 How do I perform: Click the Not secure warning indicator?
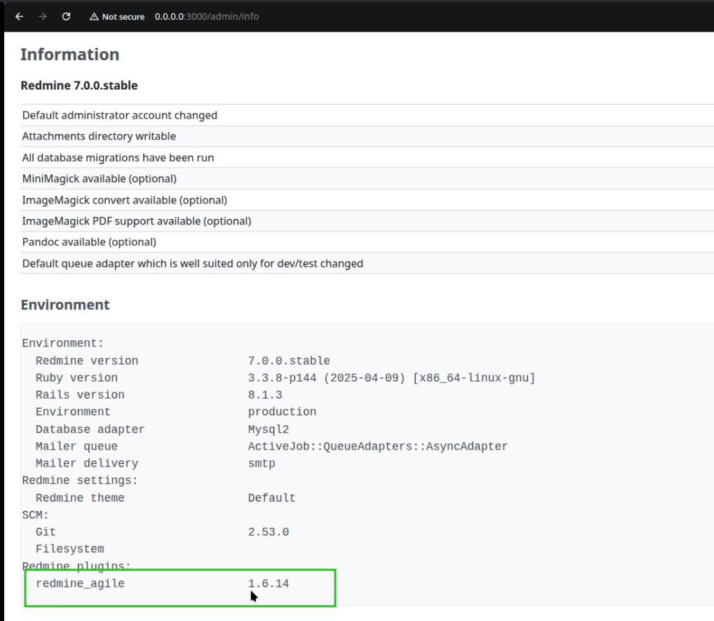point(117,17)
